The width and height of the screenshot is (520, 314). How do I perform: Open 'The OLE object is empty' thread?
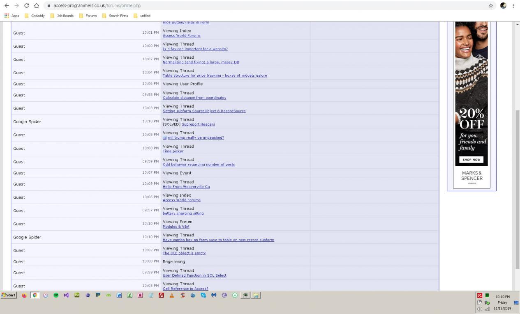tap(184, 253)
